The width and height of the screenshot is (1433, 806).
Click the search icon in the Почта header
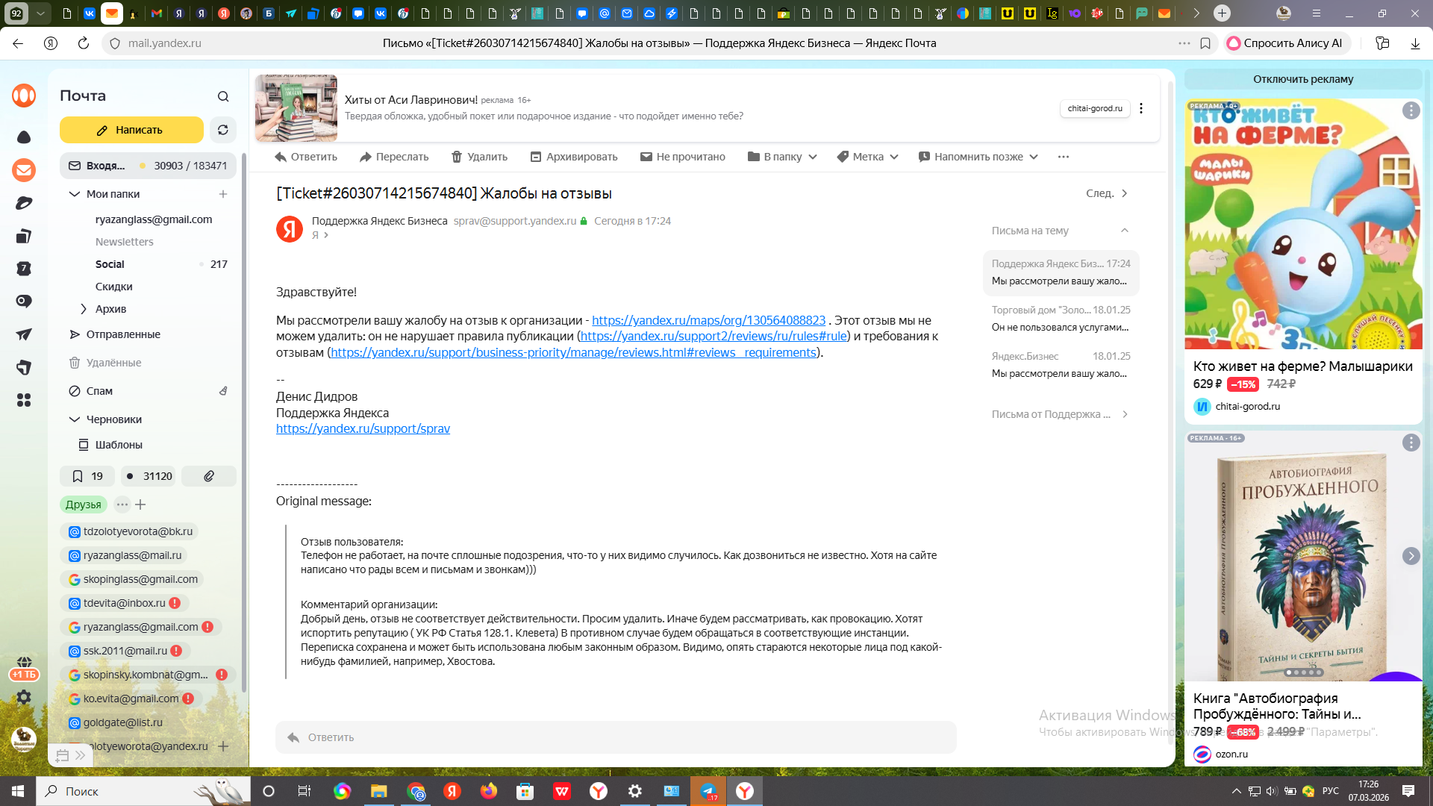point(223,96)
